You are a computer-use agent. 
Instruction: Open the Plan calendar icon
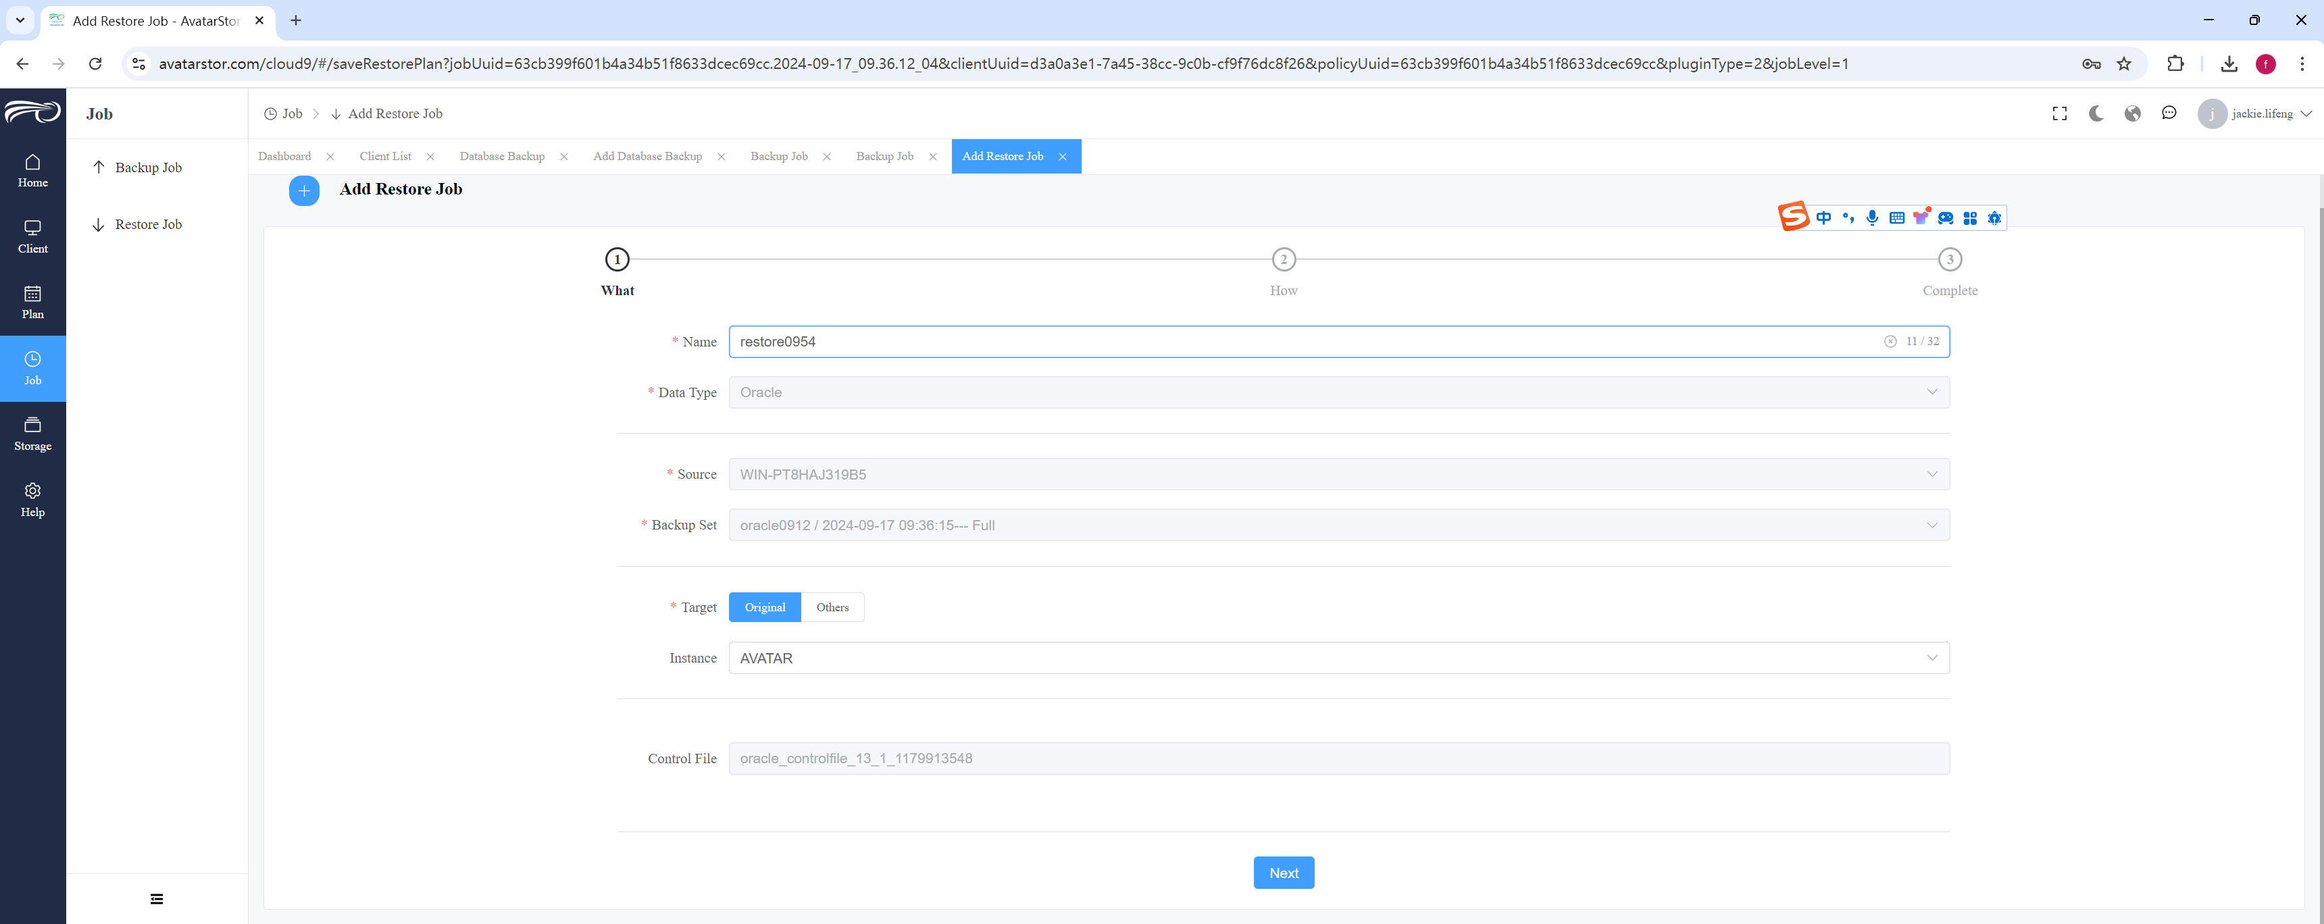click(x=32, y=293)
